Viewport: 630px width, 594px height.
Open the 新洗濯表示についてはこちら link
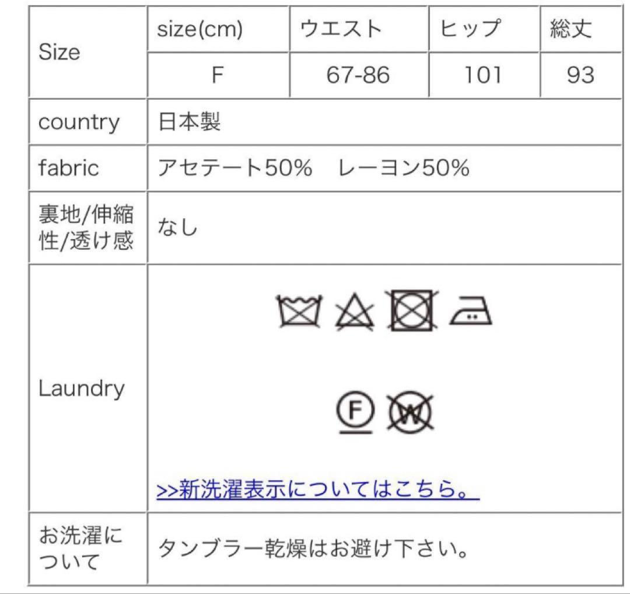tap(318, 489)
